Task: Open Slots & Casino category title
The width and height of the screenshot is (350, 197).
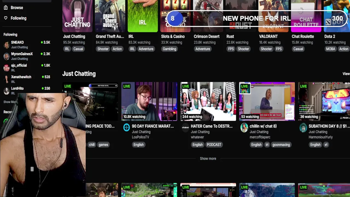Action: (x=173, y=36)
